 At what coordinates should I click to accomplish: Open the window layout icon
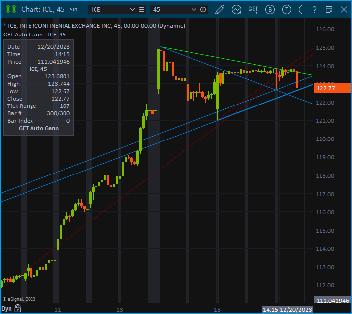click(x=329, y=10)
